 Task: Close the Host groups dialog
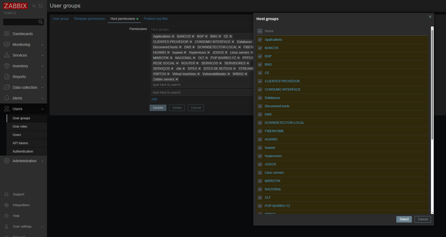430,17
